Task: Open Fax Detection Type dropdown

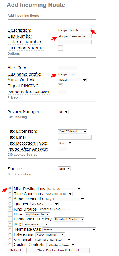Action: point(65,143)
